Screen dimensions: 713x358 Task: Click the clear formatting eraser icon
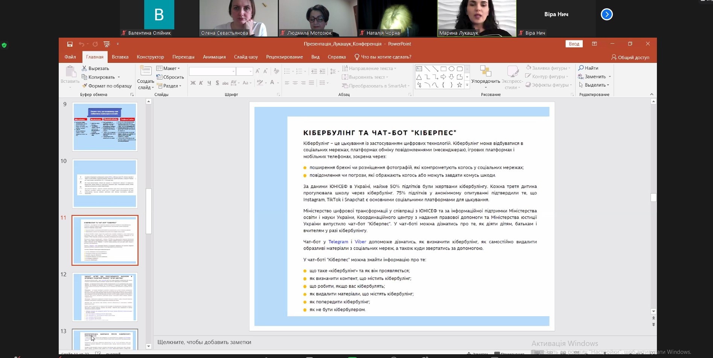click(277, 71)
